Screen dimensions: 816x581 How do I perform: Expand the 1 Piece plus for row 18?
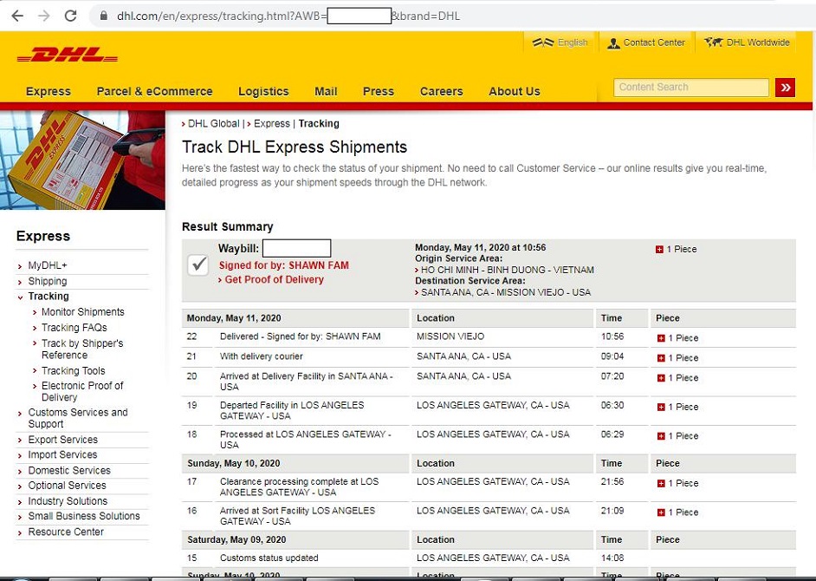(x=661, y=436)
